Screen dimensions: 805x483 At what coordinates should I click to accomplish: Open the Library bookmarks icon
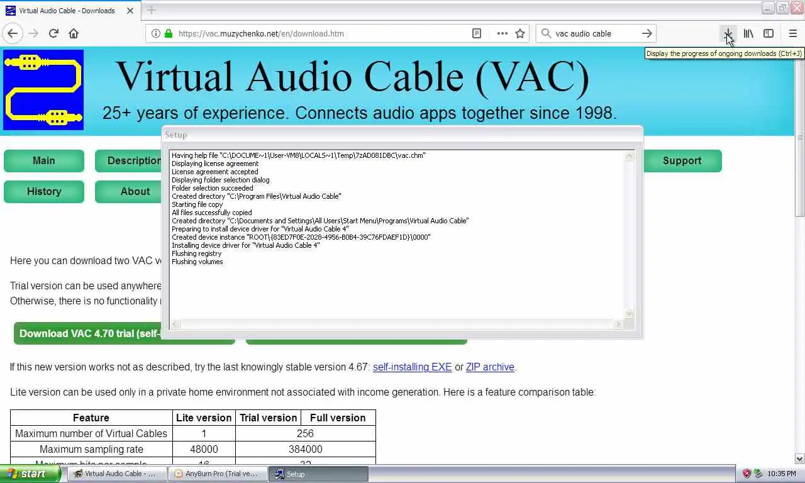click(x=748, y=33)
